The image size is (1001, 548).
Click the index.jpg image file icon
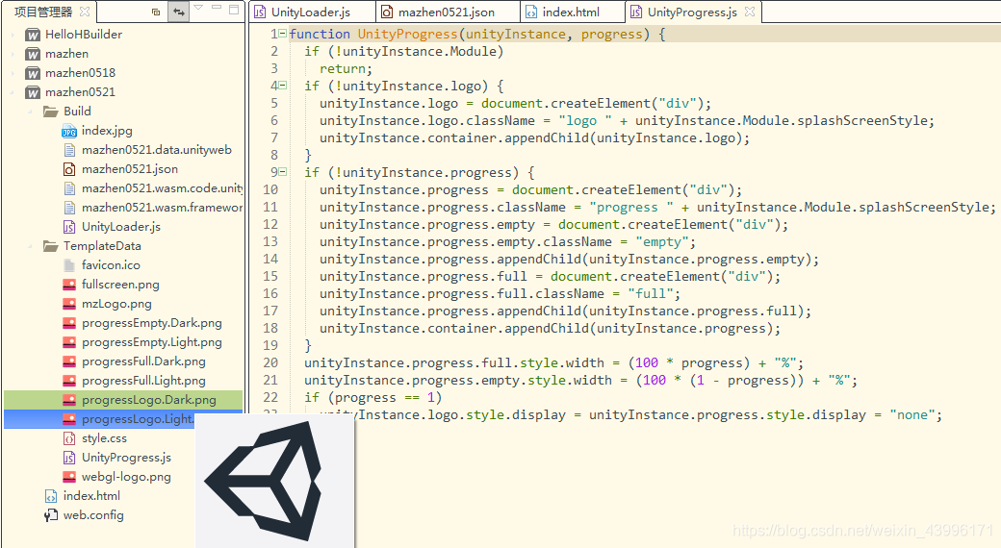[x=69, y=131]
